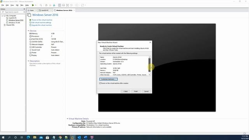Open Mail app from taskbar
The width and height of the screenshot is (249, 140).
coord(41,137)
